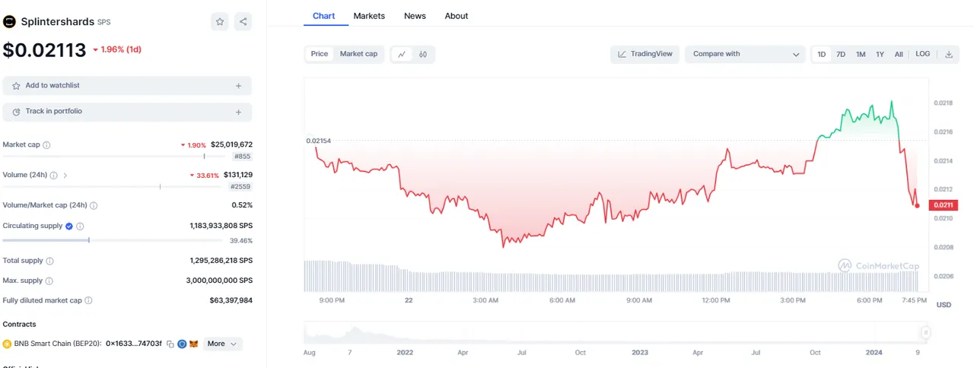Click the plus sign on Track in portfolio

click(238, 112)
